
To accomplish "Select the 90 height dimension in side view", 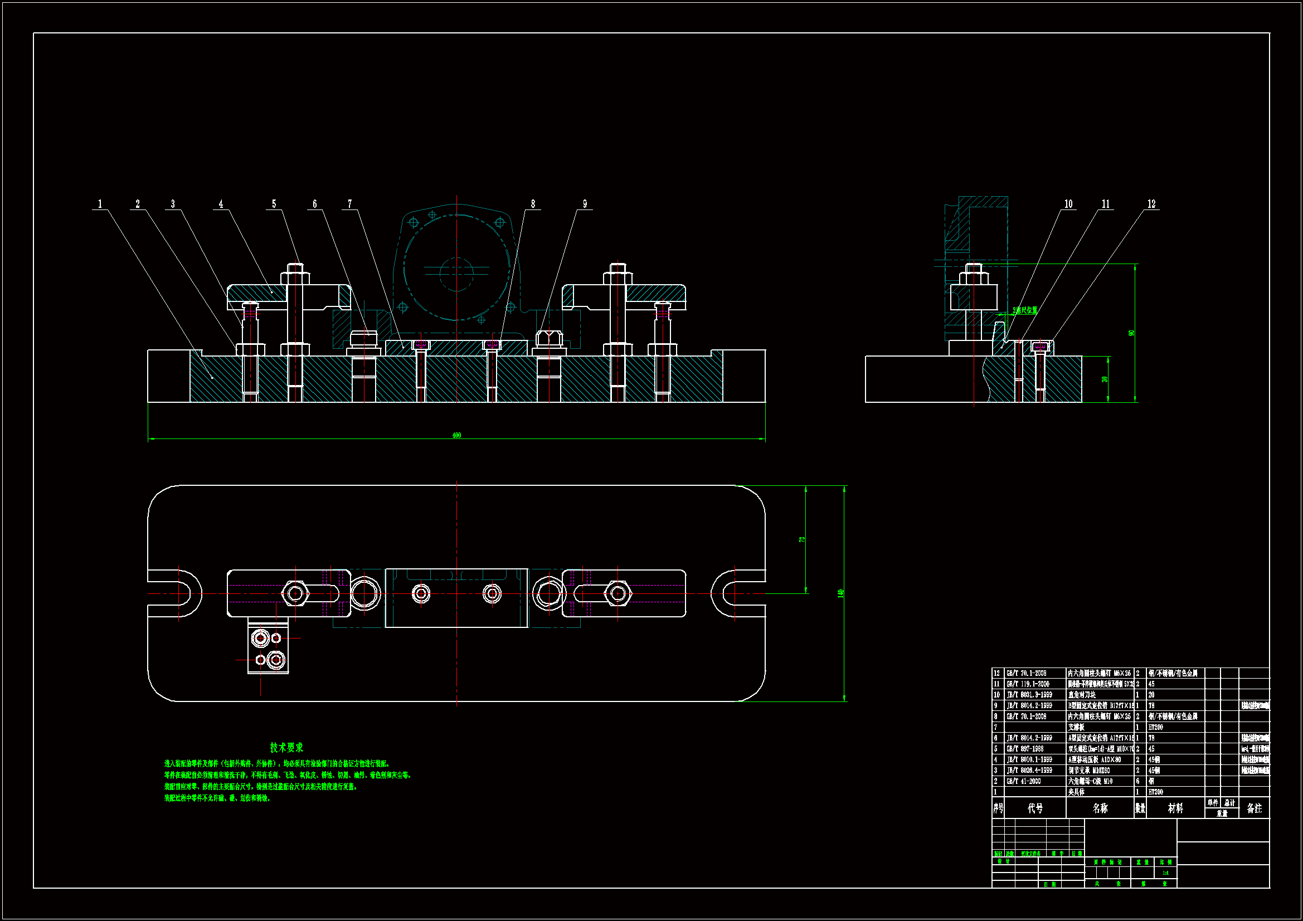I will (x=1131, y=333).
